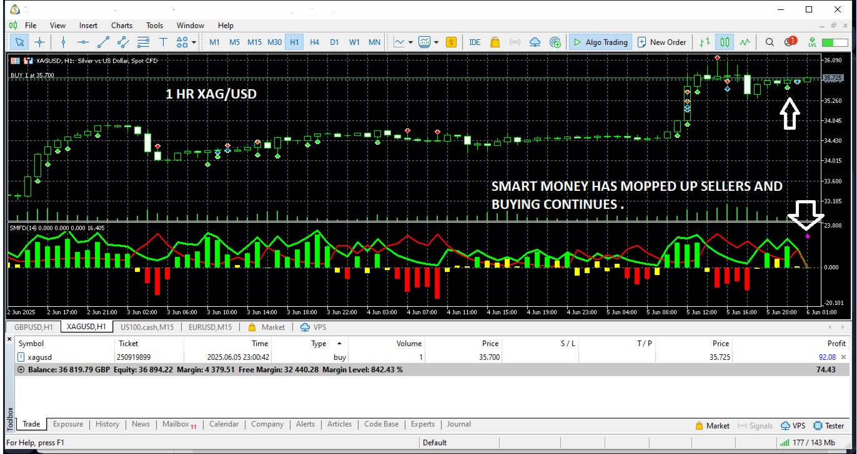857x454 pixels.
Task: Switch chart to bar chart display
Action: (705, 42)
